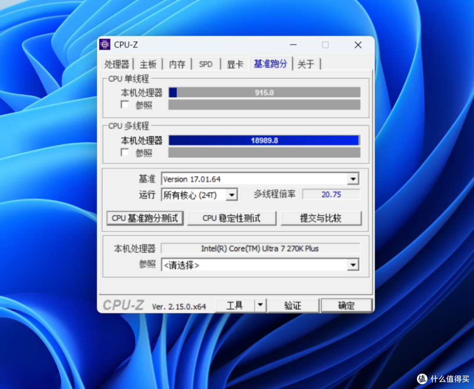Screen dimensions: 474x389
Task: Click the multi-thread 参照 reference bar
Action: (265, 152)
